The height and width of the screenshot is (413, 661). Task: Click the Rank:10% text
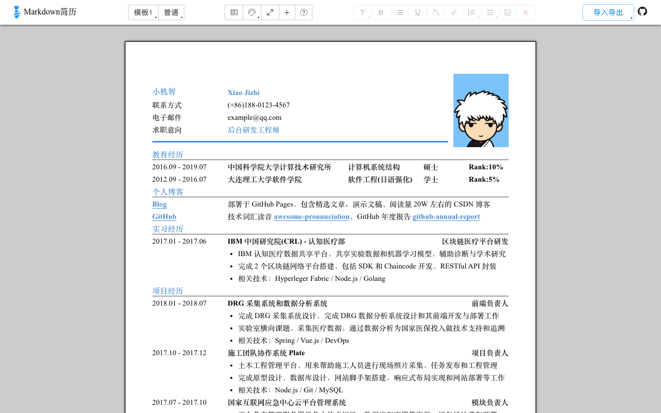click(486, 167)
